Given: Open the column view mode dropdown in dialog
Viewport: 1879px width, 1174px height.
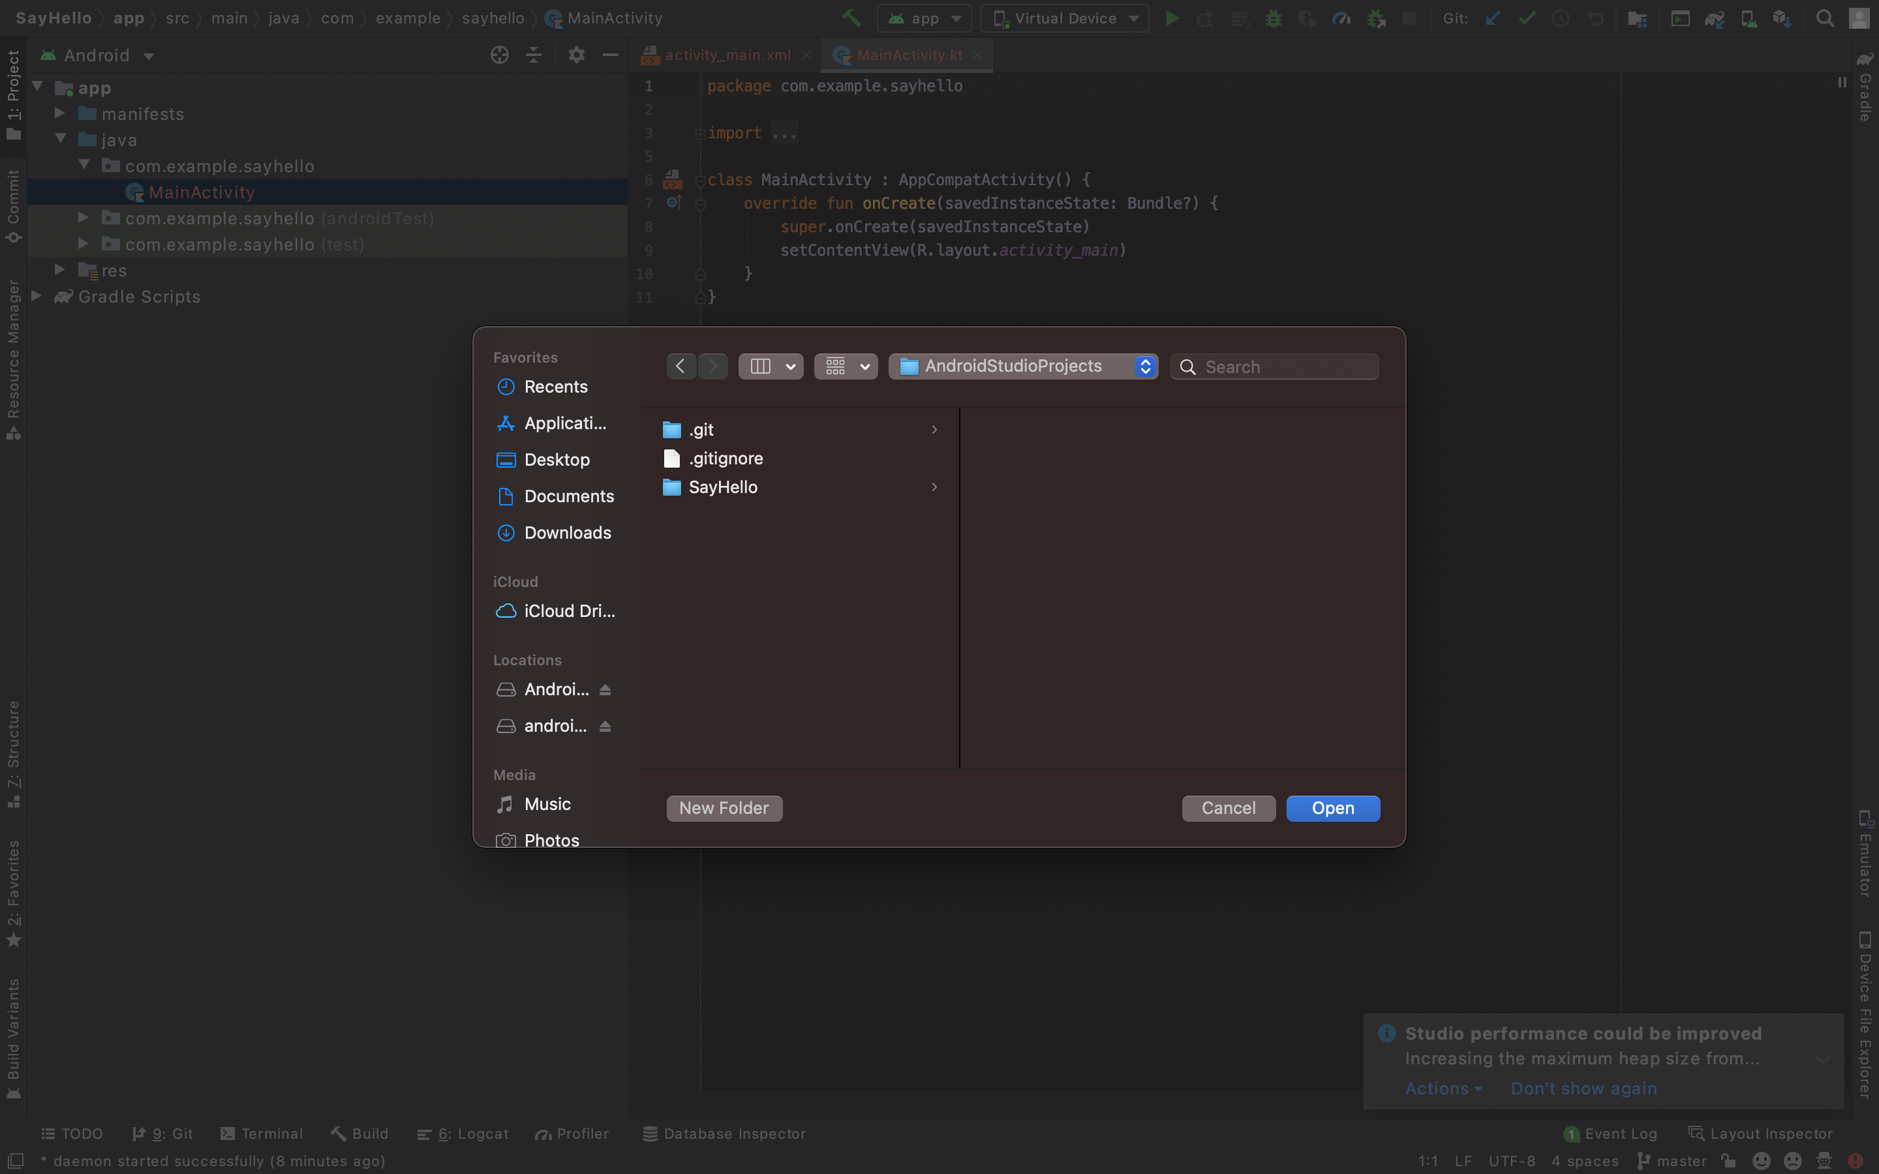Looking at the screenshot, I should pos(771,366).
